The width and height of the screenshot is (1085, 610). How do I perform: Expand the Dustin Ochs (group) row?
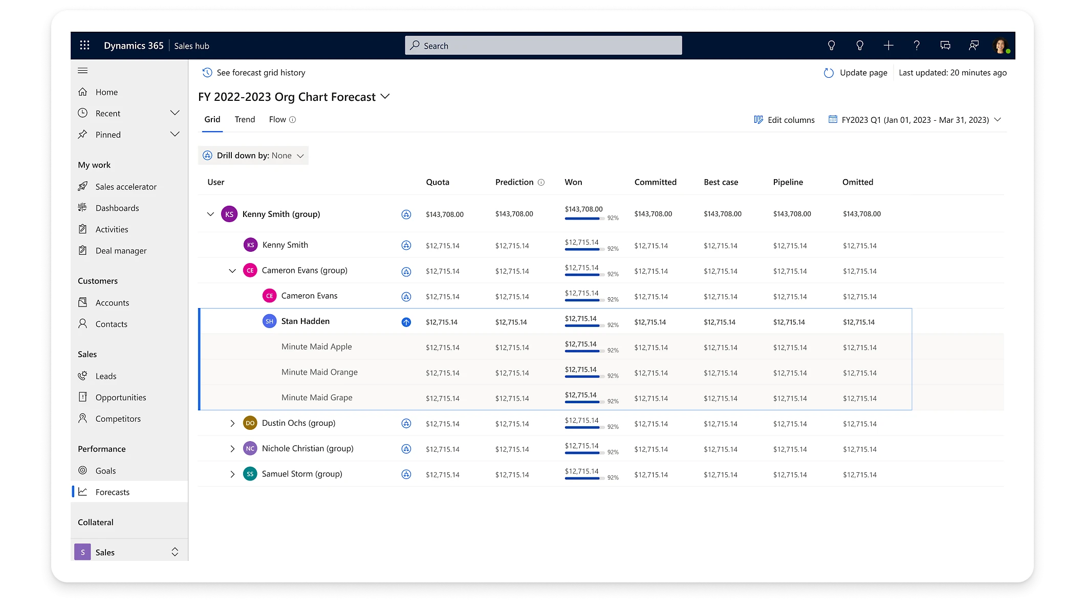[x=232, y=423]
